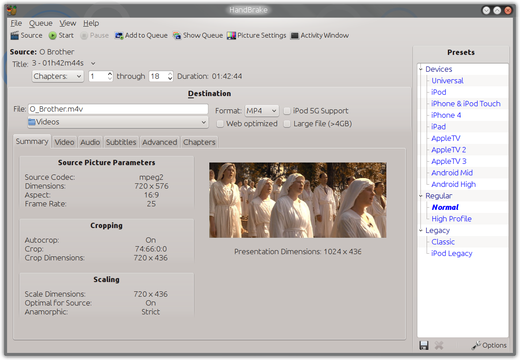Click the start chapter number field
The width and height of the screenshot is (520, 360).
coord(98,76)
